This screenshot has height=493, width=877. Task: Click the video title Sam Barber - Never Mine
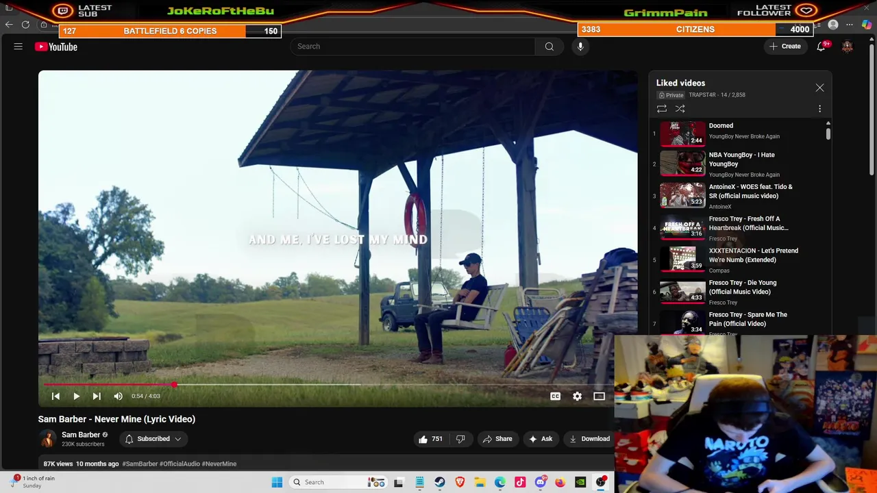click(116, 419)
